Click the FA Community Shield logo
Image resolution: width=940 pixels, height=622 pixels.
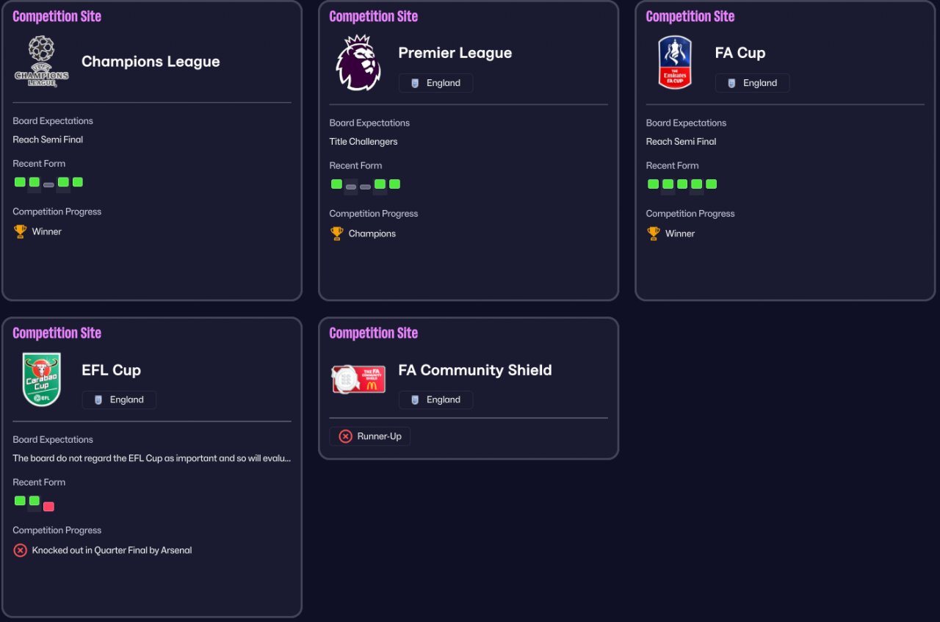(x=358, y=379)
